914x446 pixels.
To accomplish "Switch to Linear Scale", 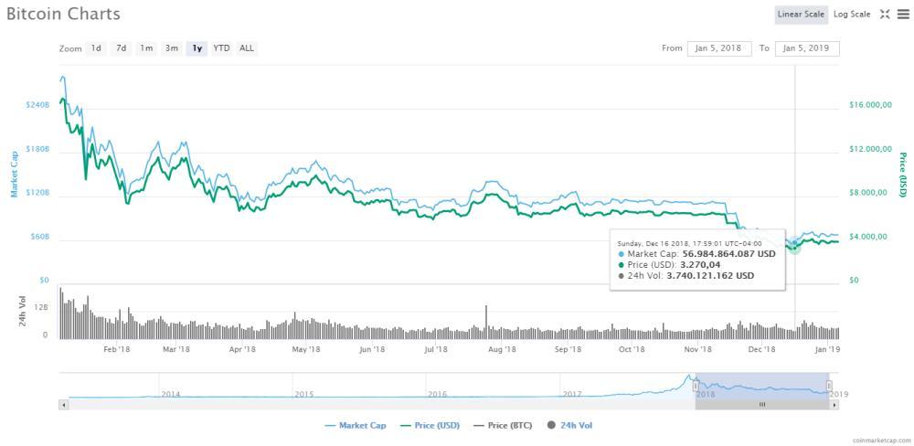I will coord(801,15).
